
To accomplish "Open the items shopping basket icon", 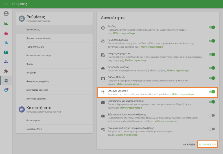I will (x=6, y=33).
